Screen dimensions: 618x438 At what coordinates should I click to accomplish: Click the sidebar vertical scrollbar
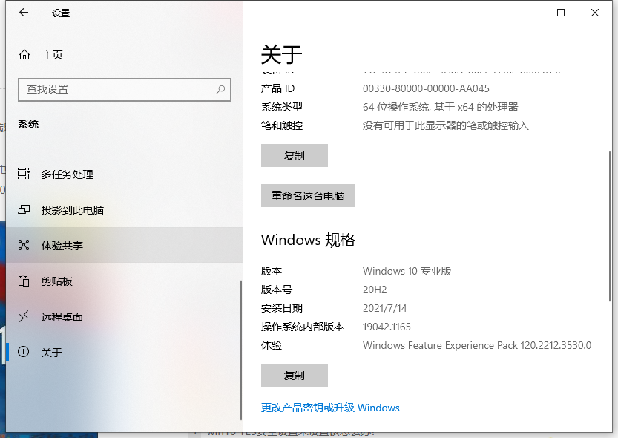pos(241,350)
